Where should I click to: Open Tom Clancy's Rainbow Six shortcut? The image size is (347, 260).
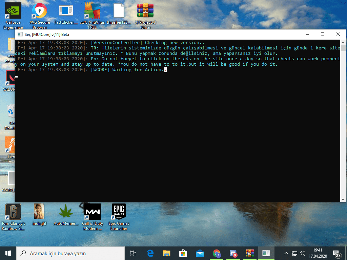click(13, 217)
